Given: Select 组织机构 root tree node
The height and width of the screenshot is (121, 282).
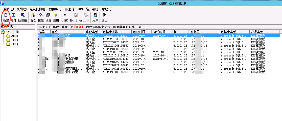Looking at the screenshot, I should tap(12, 32).
